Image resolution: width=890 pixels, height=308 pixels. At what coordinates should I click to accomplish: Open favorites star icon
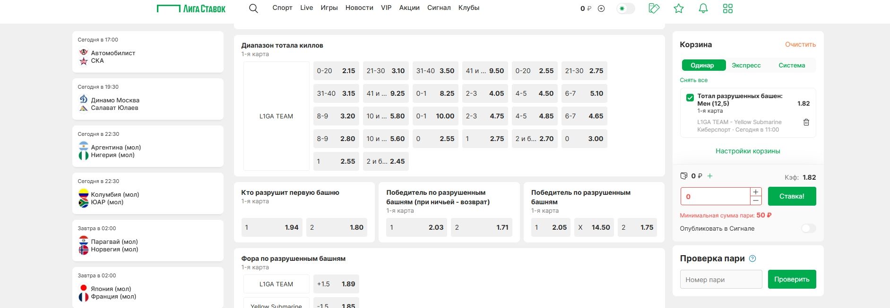pos(679,8)
